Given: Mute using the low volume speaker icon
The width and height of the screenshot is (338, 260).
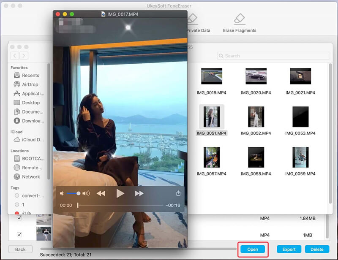Looking at the screenshot, I should 62,193.
